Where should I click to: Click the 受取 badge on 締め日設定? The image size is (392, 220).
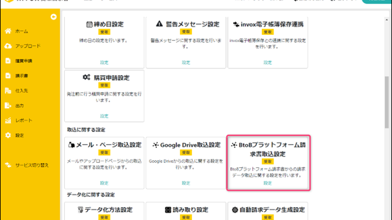coord(104,32)
